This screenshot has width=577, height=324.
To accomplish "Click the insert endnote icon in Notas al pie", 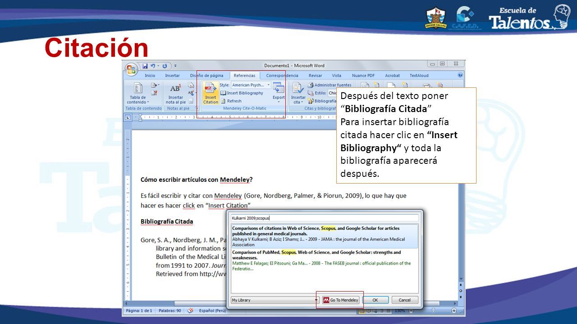I will (x=191, y=85).
